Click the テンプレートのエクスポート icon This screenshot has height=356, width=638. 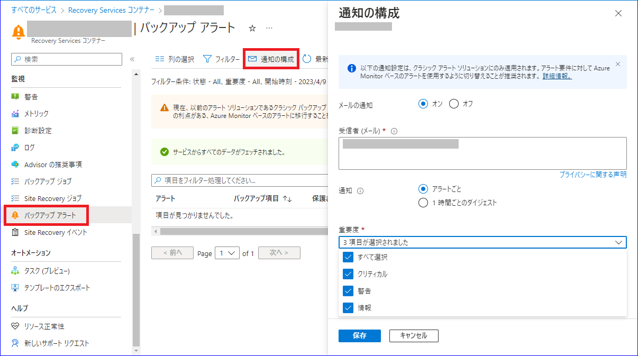(x=15, y=288)
